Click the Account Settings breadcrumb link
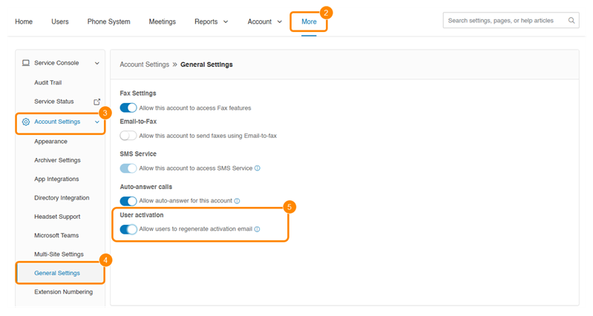593x316 pixels. pyautogui.click(x=145, y=65)
